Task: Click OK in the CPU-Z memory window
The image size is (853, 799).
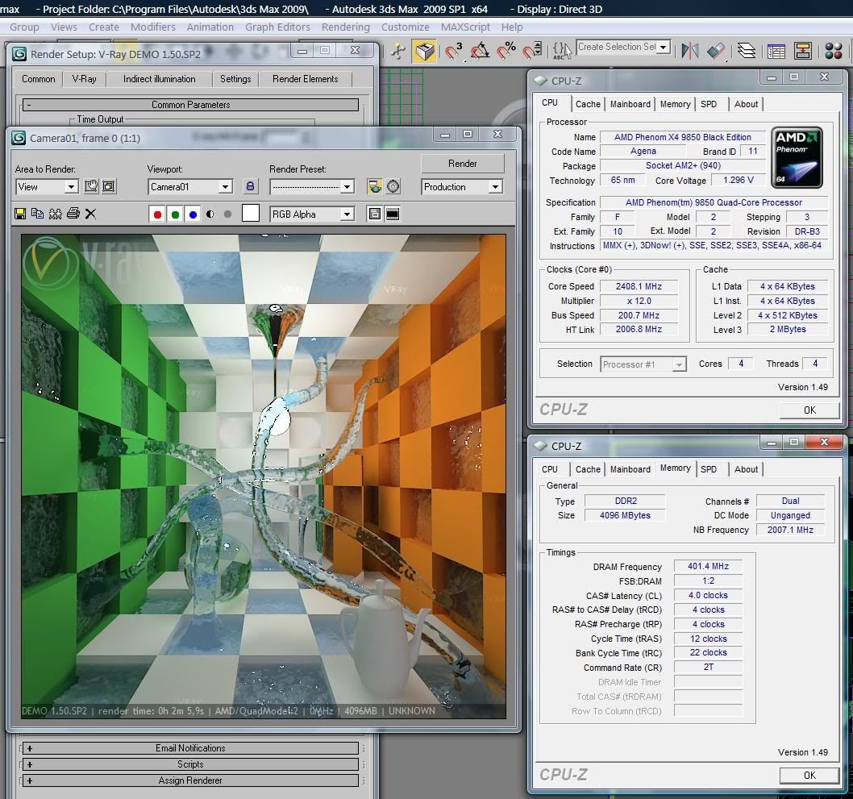Action: click(809, 775)
